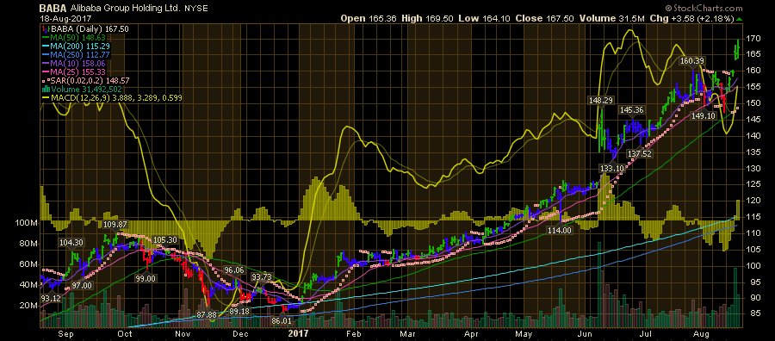The width and height of the screenshot is (775, 341).
Task: Open the StockCharts.com copyright link
Action: [x=704, y=9]
